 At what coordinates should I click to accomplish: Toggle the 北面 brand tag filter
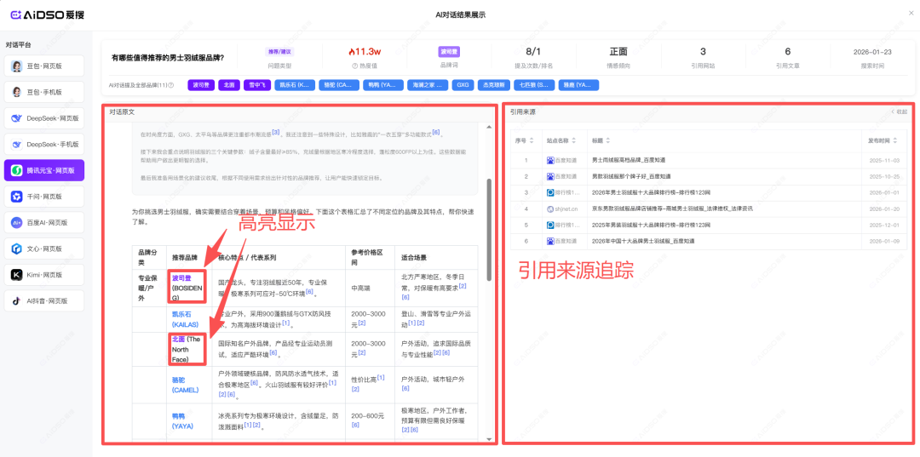228,85
